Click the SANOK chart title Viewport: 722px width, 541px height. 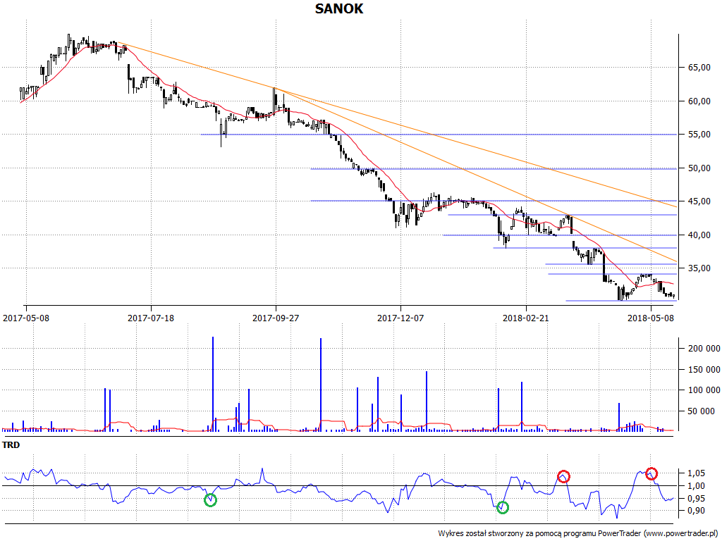pyautogui.click(x=339, y=8)
